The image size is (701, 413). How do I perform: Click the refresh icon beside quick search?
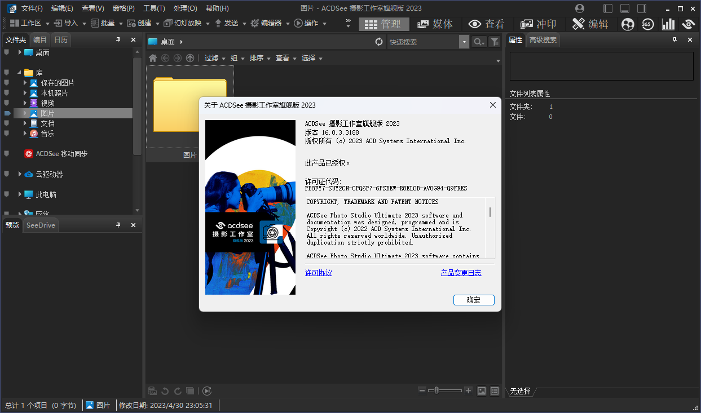pyautogui.click(x=379, y=42)
